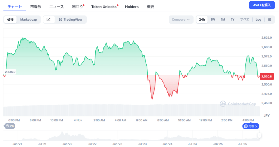Select the line chart view icon

[49, 20]
